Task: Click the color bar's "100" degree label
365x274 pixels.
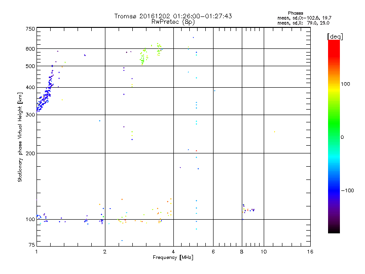Action: (345, 84)
